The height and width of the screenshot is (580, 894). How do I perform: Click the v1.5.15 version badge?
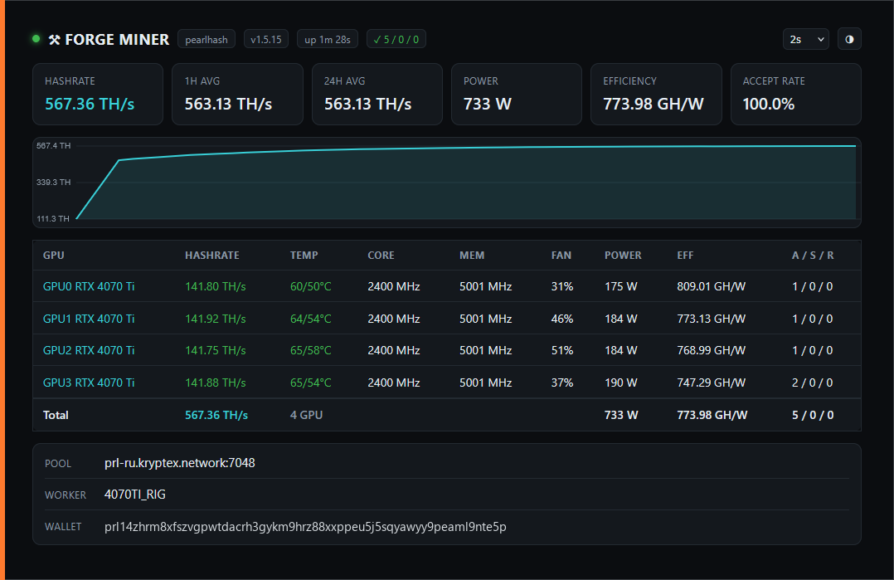265,39
